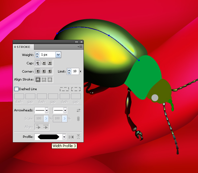Align stroke to outside
The height and width of the screenshot is (173, 198).
(50, 80)
